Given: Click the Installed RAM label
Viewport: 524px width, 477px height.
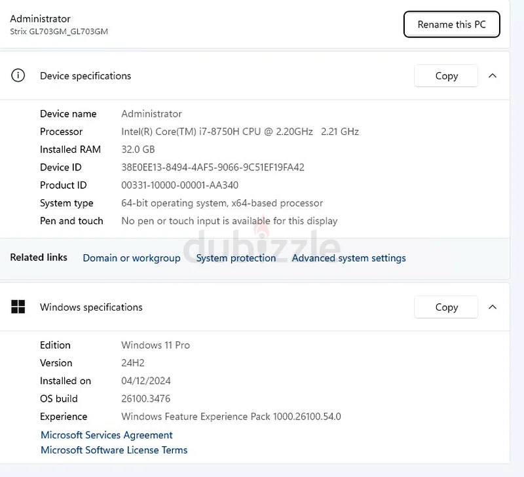Looking at the screenshot, I should tap(70, 149).
